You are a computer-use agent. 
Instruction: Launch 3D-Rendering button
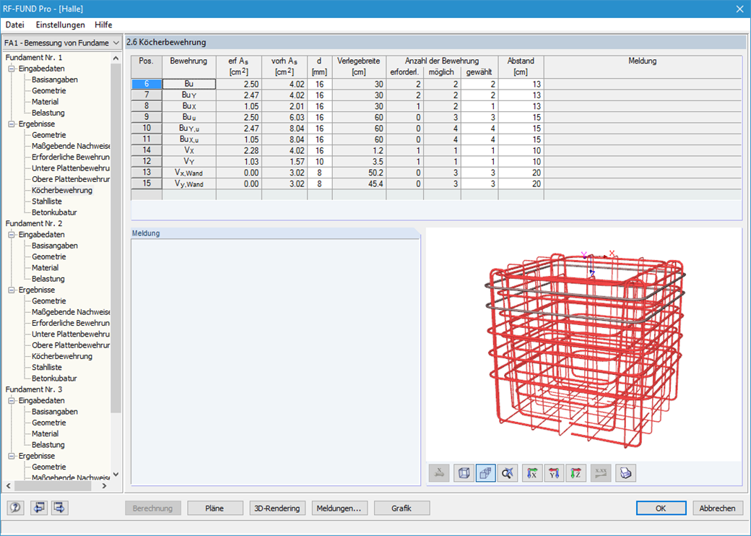(x=277, y=509)
